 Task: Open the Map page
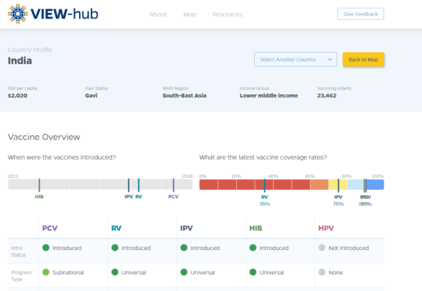pos(190,14)
